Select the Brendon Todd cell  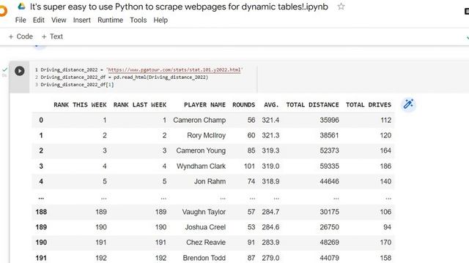204,258
